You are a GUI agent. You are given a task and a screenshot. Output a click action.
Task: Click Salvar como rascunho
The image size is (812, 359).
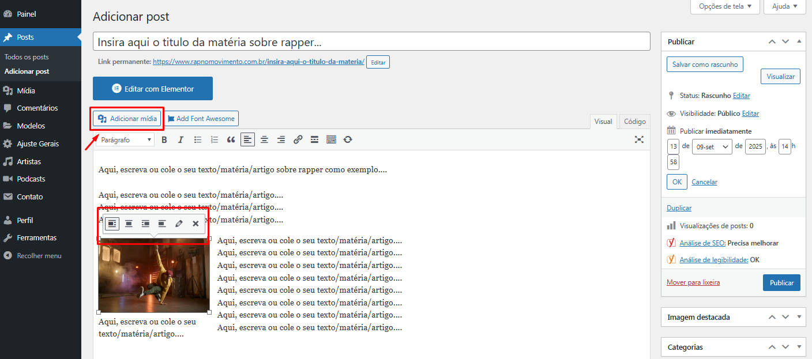[705, 65]
